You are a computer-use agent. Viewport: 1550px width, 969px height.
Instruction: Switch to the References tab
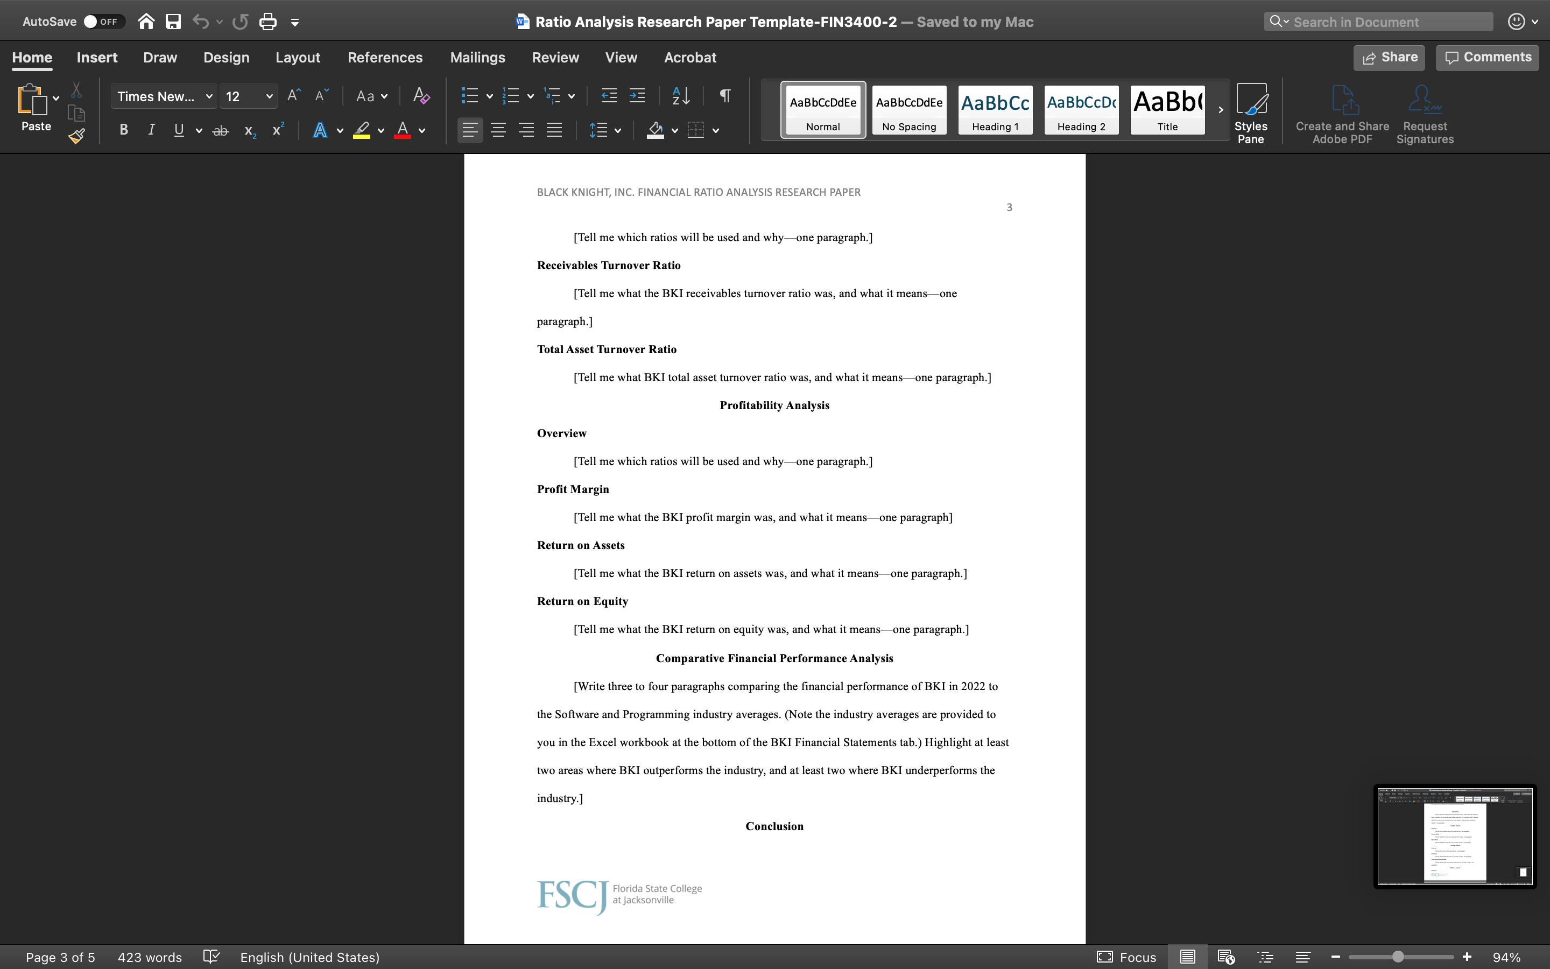click(385, 57)
